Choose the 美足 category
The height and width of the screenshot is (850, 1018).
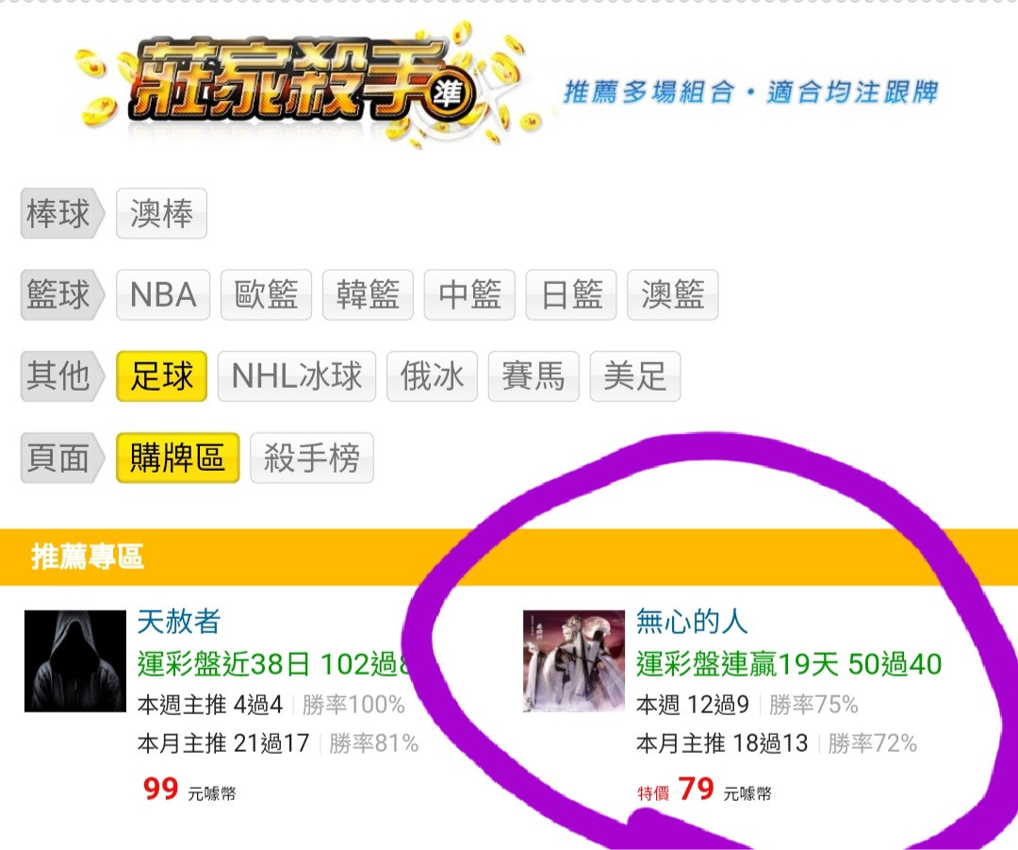(635, 376)
